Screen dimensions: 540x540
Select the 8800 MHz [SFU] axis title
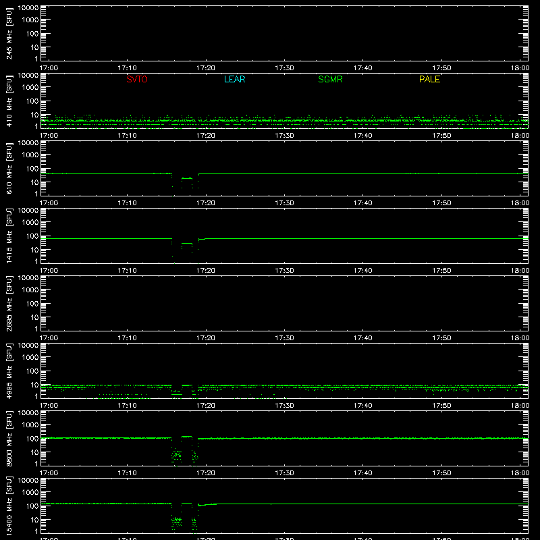pos(9,438)
